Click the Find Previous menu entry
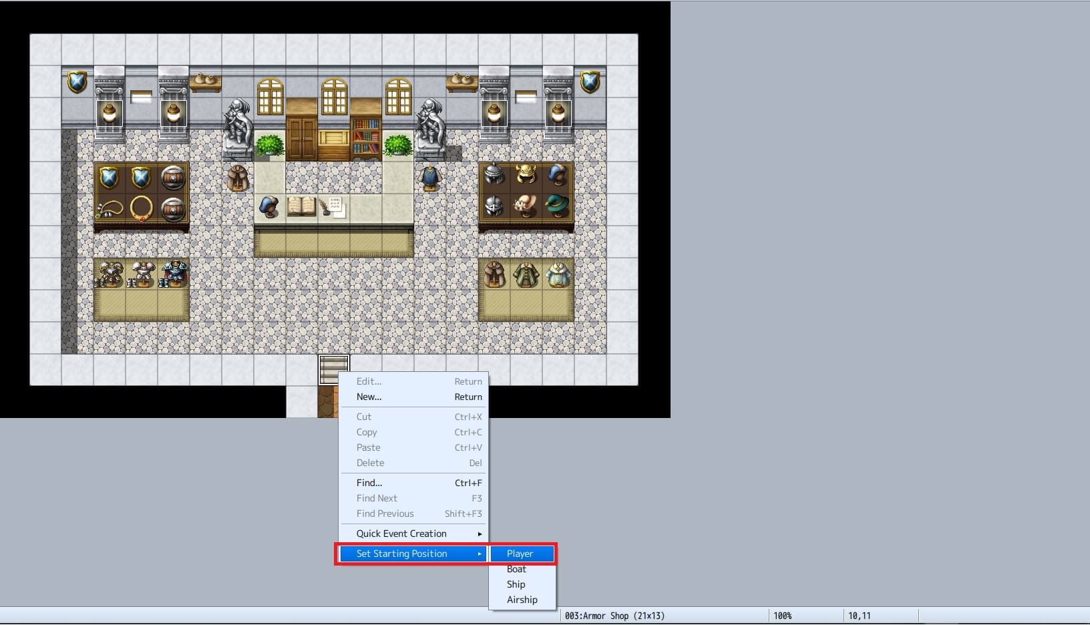This screenshot has height=625, width=1090. coord(413,513)
